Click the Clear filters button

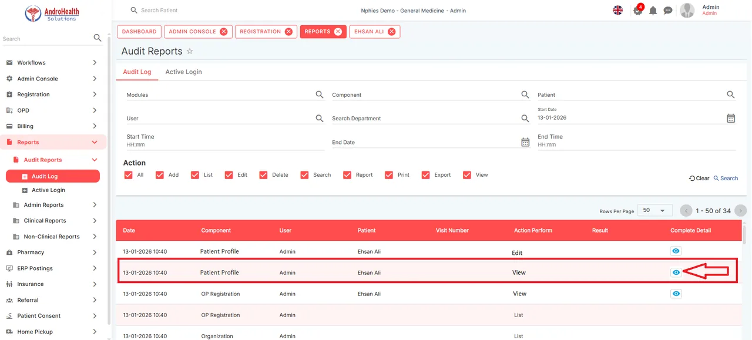point(699,179)
